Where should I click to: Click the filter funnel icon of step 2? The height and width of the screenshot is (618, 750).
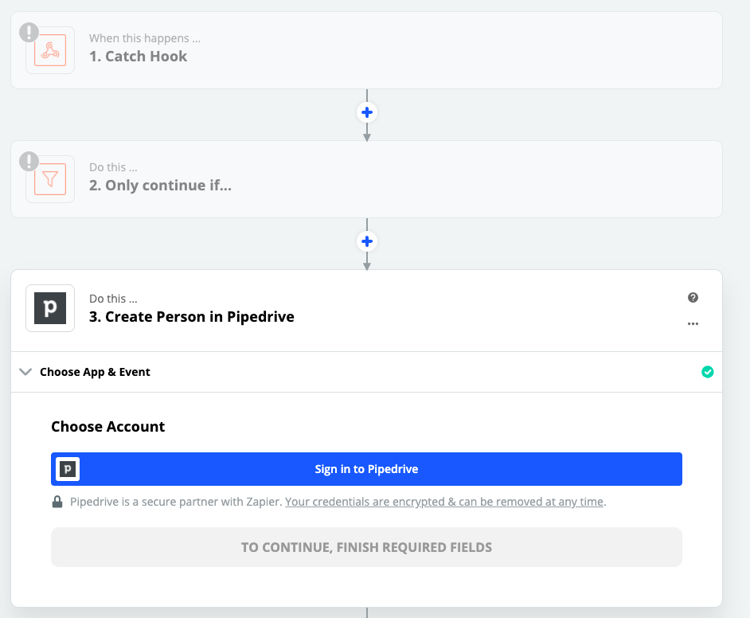pos(50,179)
